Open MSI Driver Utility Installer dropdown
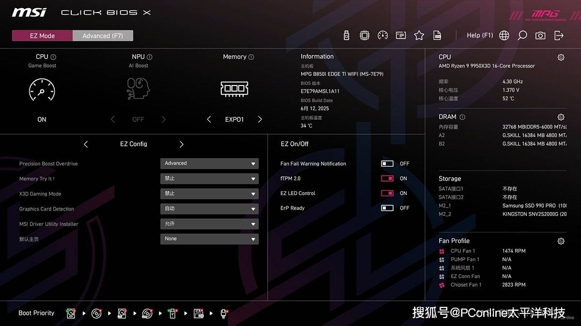 point(209,224)
